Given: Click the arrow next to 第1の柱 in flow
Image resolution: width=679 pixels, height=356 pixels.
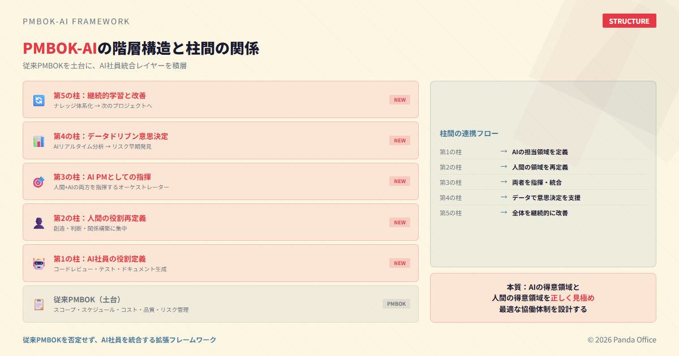Looking at the screenshot, I should 504,151.
